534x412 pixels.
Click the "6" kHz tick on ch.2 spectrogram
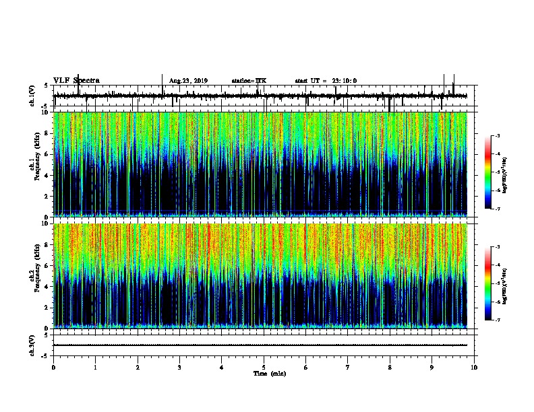click(47, 266)
